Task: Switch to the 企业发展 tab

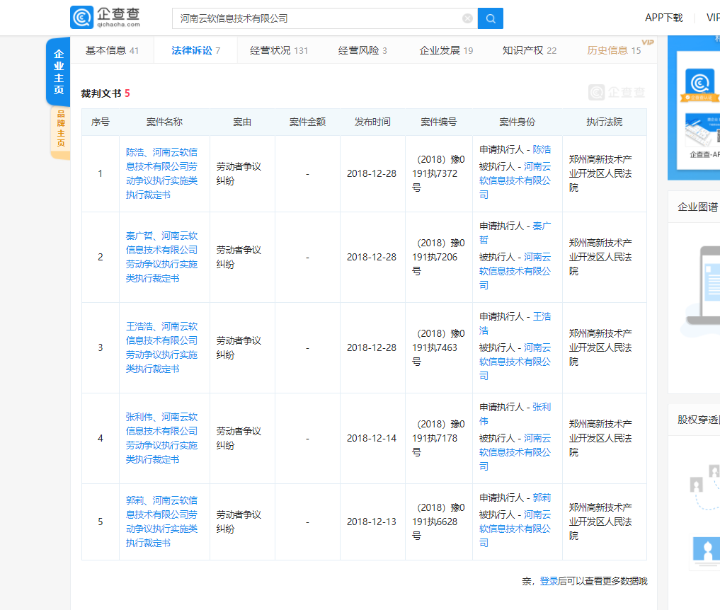Action: point(446,50)
